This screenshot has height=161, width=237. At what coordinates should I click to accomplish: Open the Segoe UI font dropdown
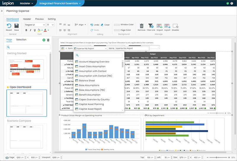tap(35, 25)
